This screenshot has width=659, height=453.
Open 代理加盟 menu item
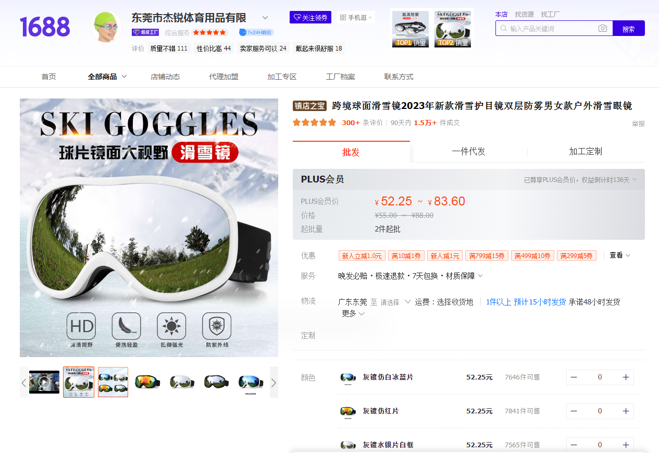click(x=223, y=77)
